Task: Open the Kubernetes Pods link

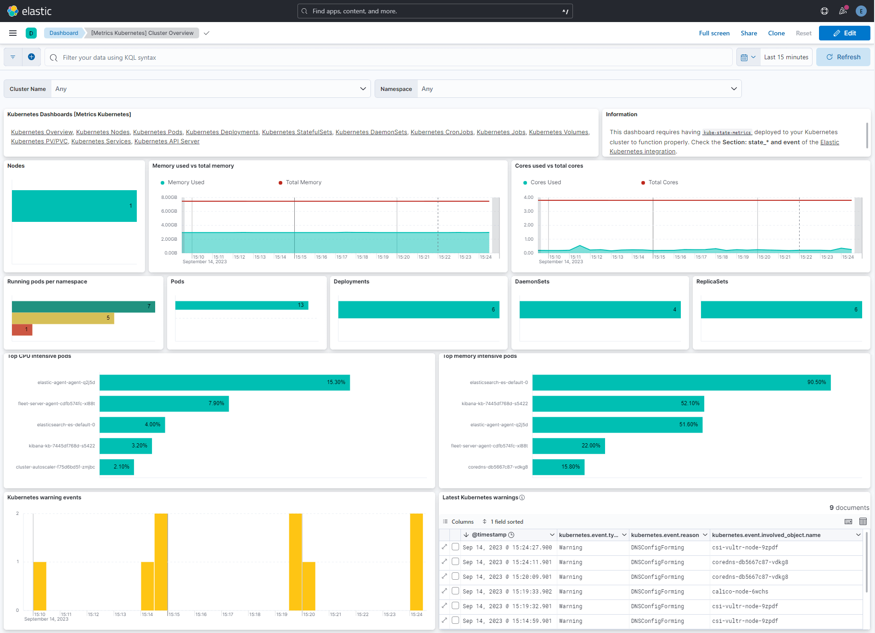Action: pos(157,132)
